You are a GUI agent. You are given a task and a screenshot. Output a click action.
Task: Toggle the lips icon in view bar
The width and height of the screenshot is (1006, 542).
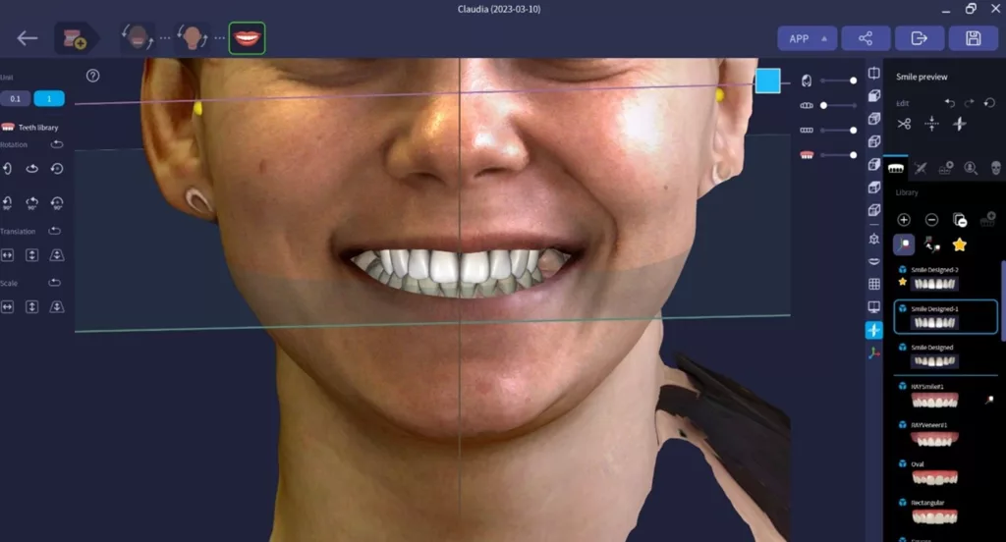coord(873,262)
